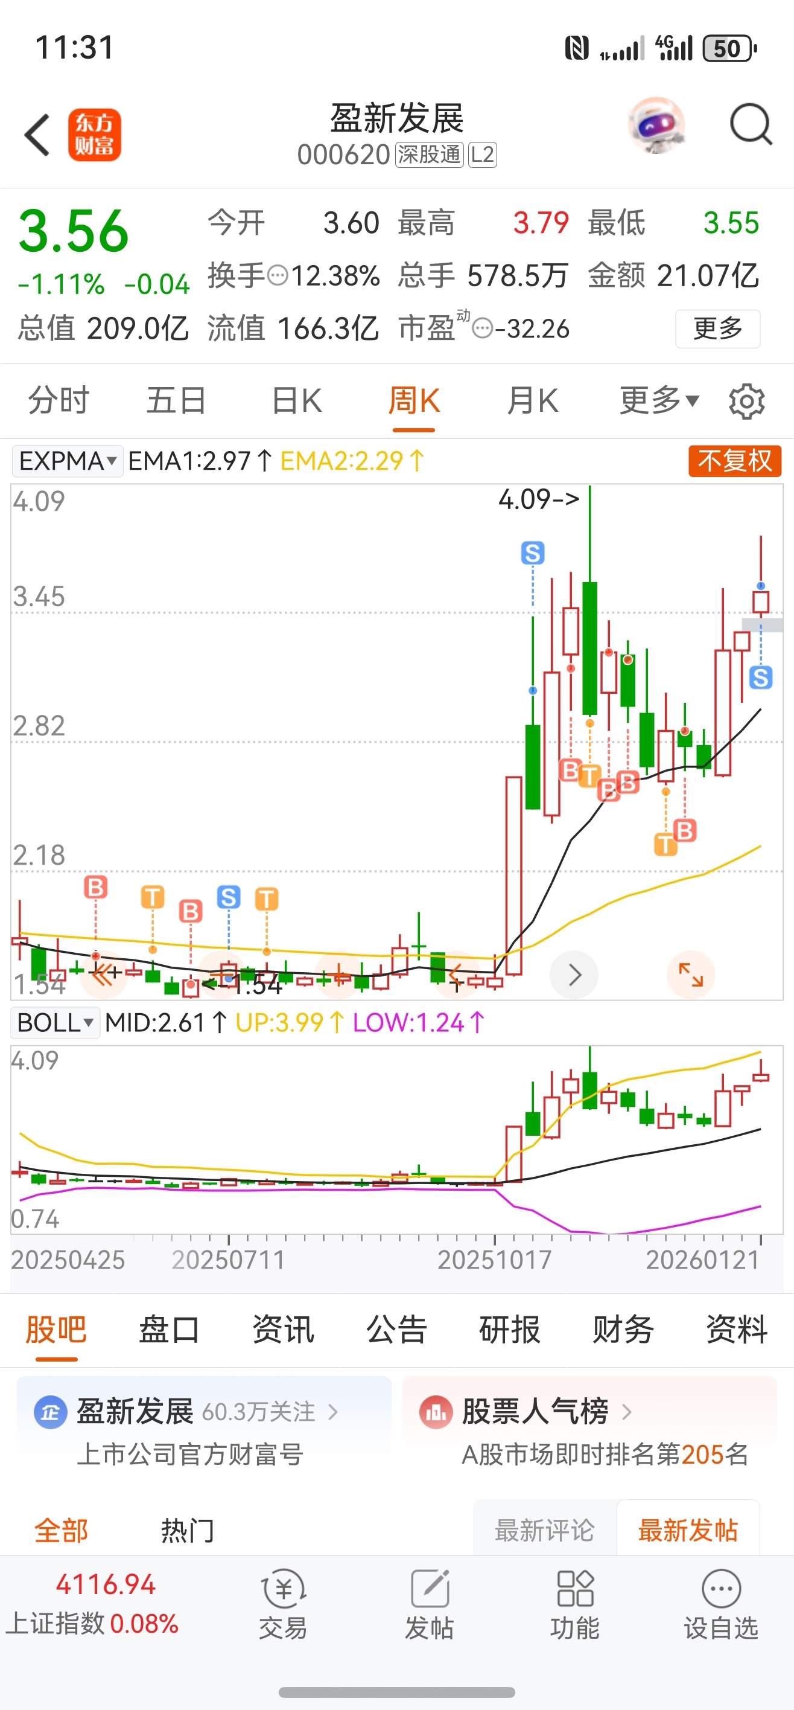Screen dimensions: 794x1710
Task: Open the 公告 tab
Action: pyautogui.click(x=396, y=1330)
